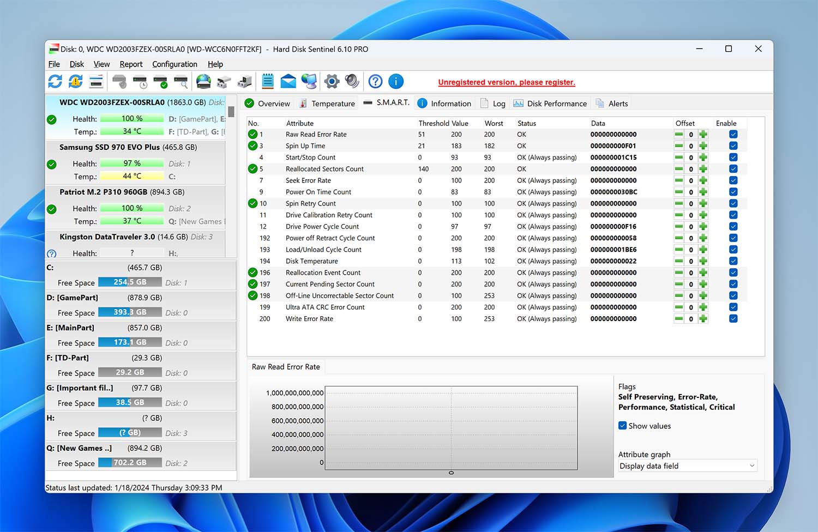Select the Samsung SSD 970 EVO Plus disk
The height and width of the screenshot is (532, 818).
(x=135, y=162)
